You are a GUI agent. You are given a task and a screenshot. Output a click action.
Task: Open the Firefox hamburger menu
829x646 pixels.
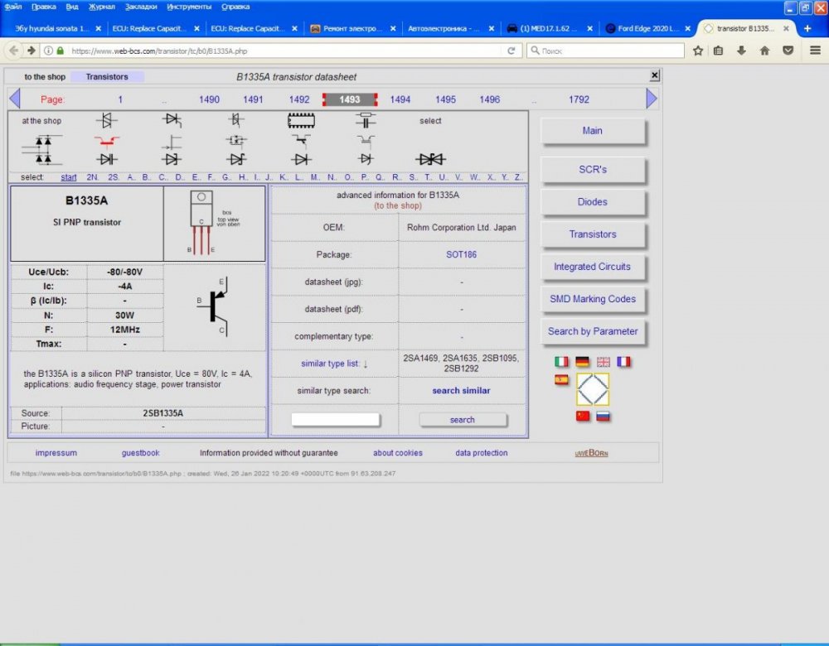(815, 51)
